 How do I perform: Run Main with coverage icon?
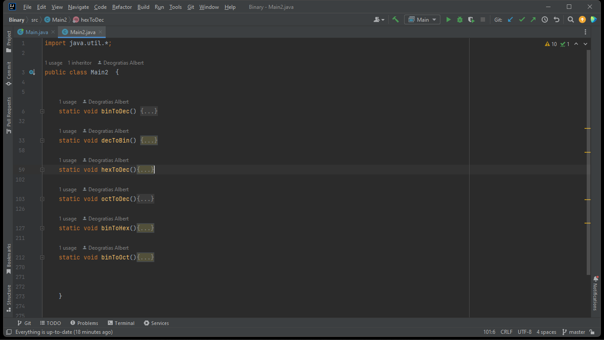[471, 19]
